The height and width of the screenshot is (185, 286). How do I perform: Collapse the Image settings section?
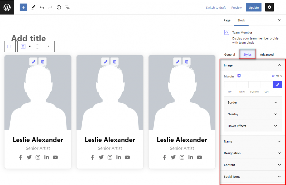pyautogui.click(x=252, y=65)
